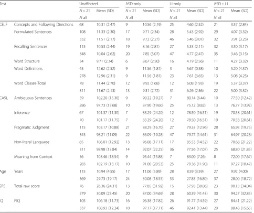Click the 'ASD + LI' column group header
The width and height of the screenshot is (254, 213).
tap(221, 4)
